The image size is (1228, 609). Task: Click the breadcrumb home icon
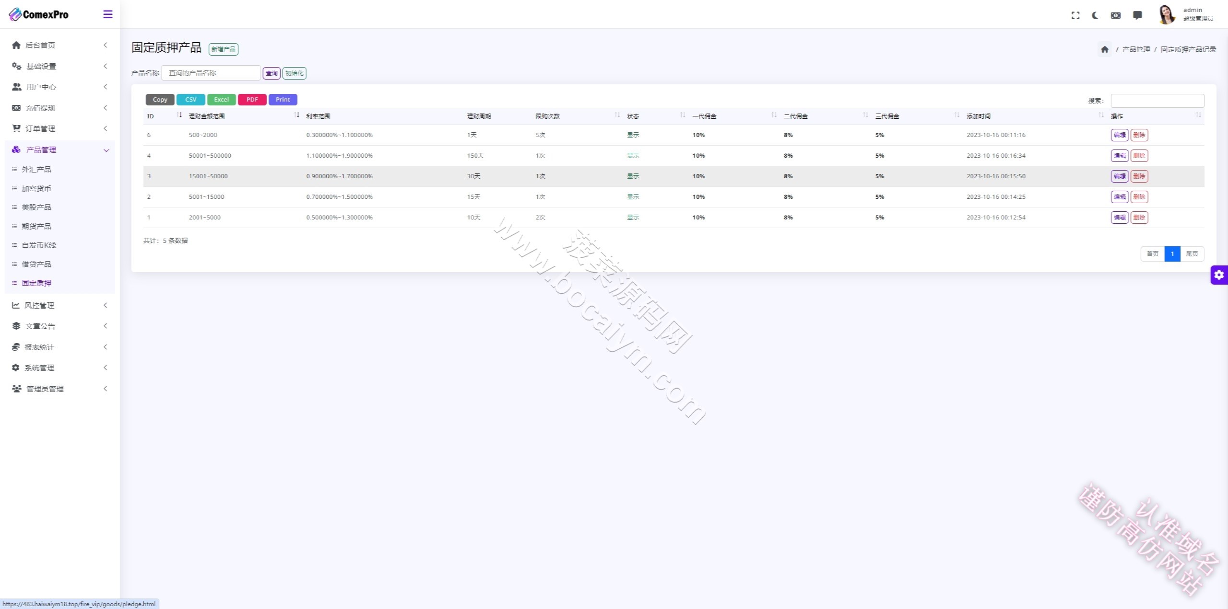1105,49
